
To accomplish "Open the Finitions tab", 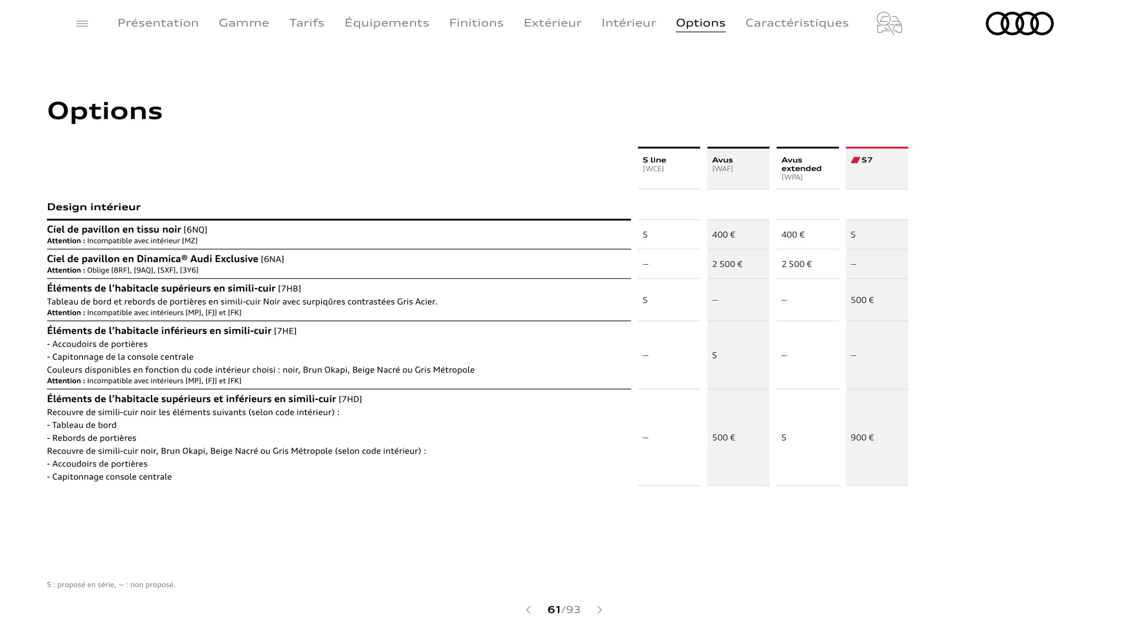I will coord(476,23).
